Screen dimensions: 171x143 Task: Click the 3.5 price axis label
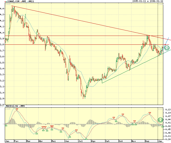pos(2,63)
